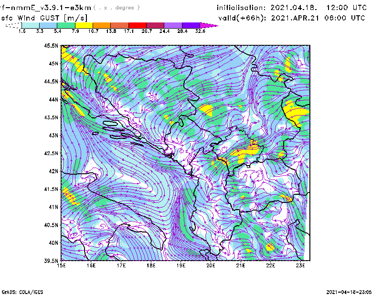Click the "43N" latitude label
382x295 pixels.
[x=53, y=135]
